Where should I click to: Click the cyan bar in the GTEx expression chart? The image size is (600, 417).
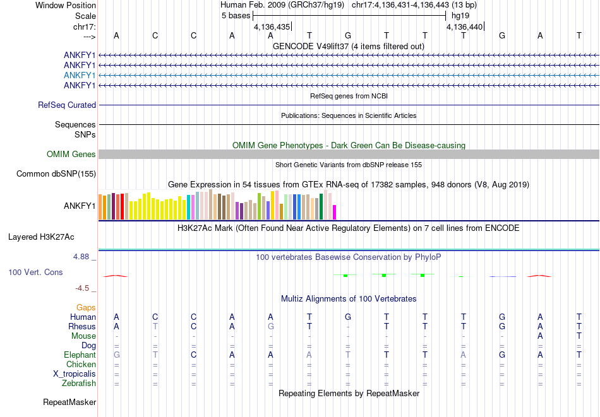[x=188, y=207]
